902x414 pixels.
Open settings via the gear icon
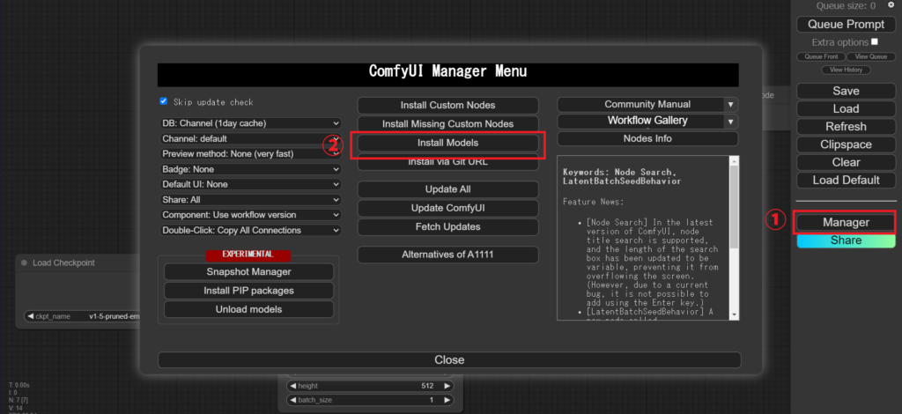pos(891,6)
